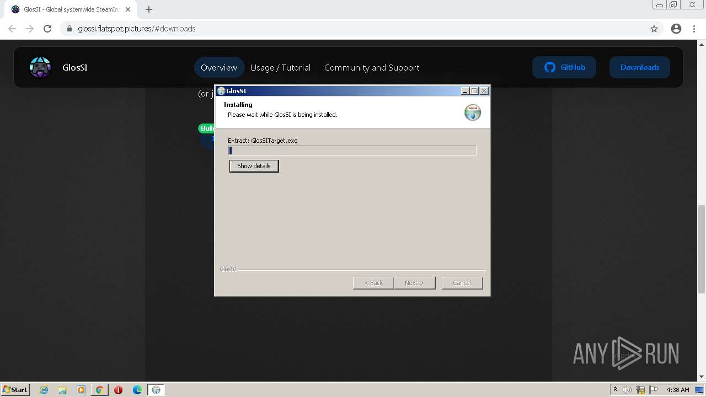The image size is (706, 397).
Task: Click the GlosSI logo in site header
Action: pos(40,67)
